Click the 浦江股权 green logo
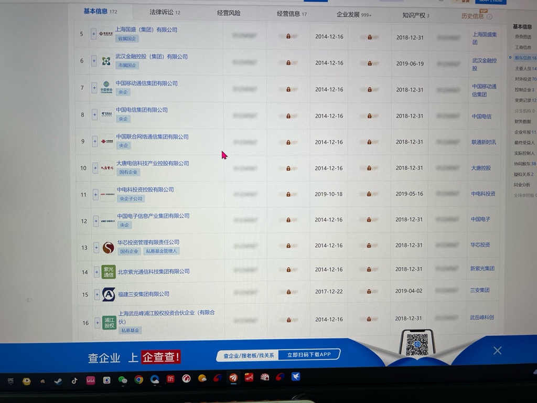 click(x=109, y=323)
